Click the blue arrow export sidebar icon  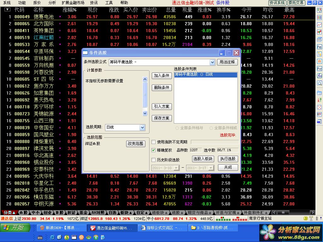(x=319, y=122)
